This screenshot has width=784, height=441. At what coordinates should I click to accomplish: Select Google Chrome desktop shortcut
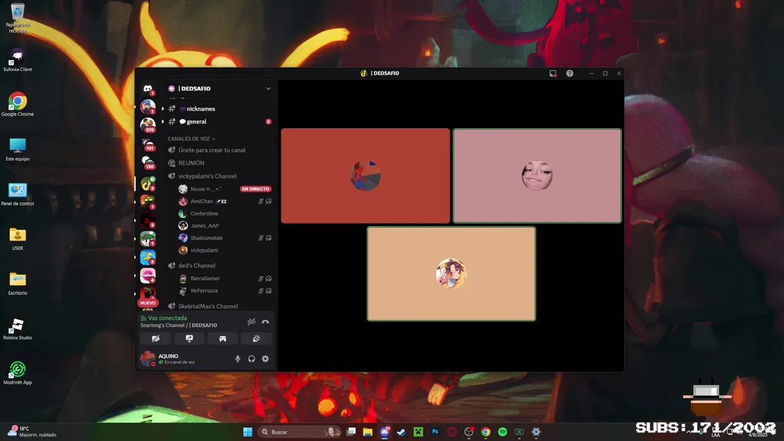[18, 105]
